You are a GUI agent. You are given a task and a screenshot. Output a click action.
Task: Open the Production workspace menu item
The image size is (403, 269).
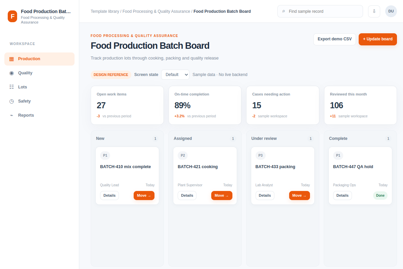[39, 59]
